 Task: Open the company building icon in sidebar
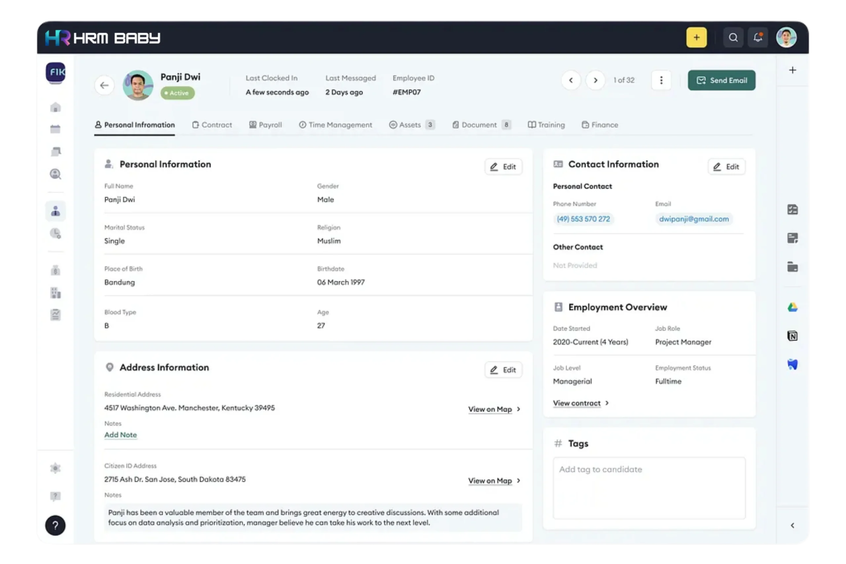pyautogui.click(x=56, y=293)
